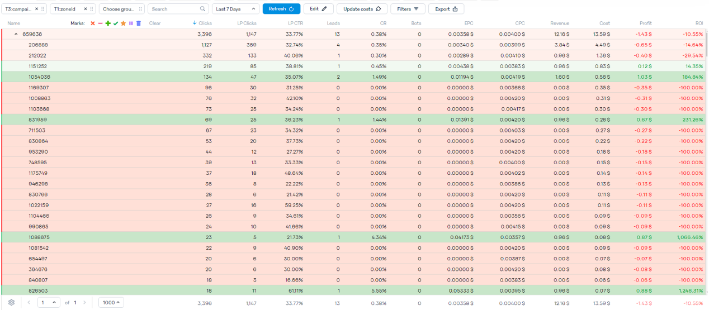Sort by the Cost column header
Image resolution: width=709 pixels, height=310 pixels.
(604, 23)
